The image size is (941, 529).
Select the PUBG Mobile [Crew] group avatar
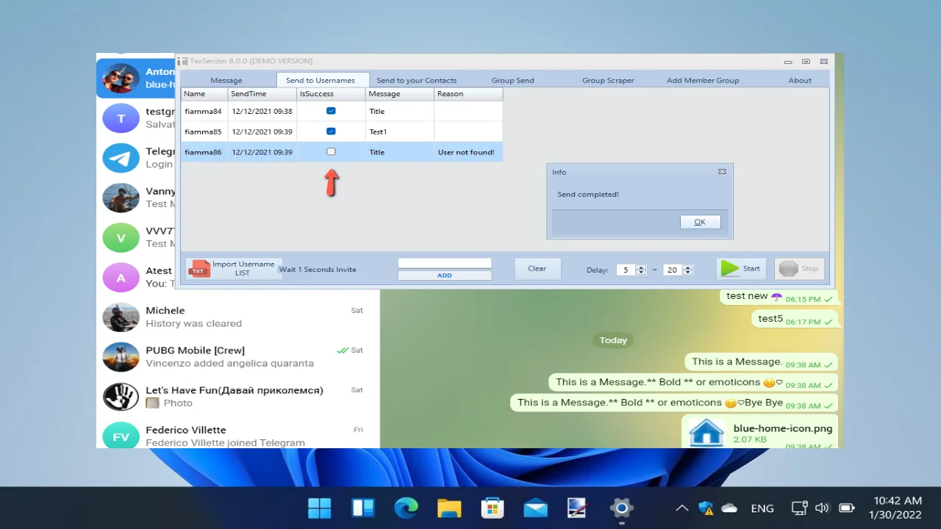coord(121,357)
